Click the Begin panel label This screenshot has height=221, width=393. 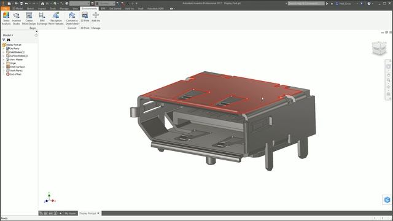pos(33,28)
